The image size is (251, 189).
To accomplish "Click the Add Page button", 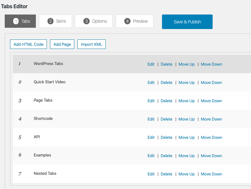I will [62, 44].
